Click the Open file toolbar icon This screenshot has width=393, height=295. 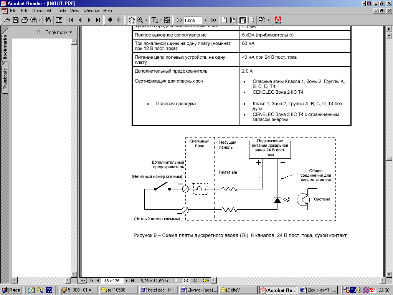[x=7, y=20]
